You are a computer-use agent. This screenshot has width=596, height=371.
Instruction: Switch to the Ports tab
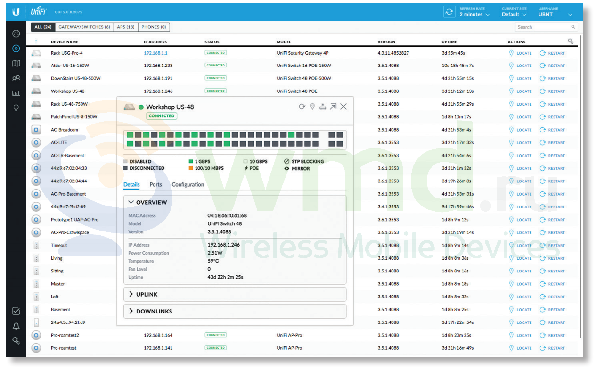pyautogui.click(x=155, y=184)
